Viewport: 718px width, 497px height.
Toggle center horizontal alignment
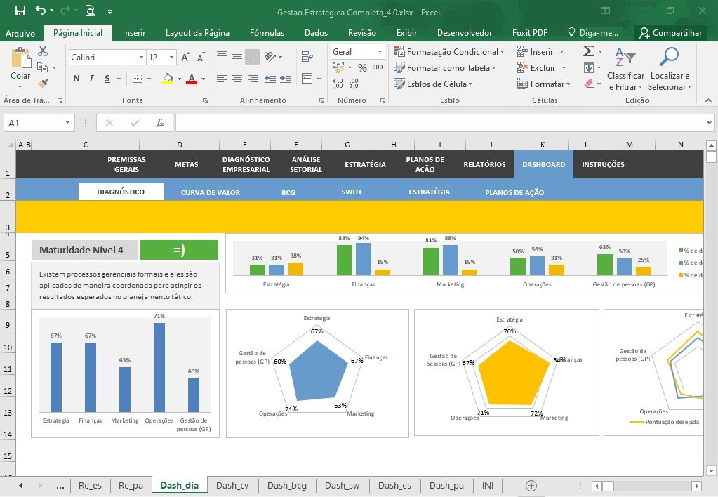[x=237, y=79]
